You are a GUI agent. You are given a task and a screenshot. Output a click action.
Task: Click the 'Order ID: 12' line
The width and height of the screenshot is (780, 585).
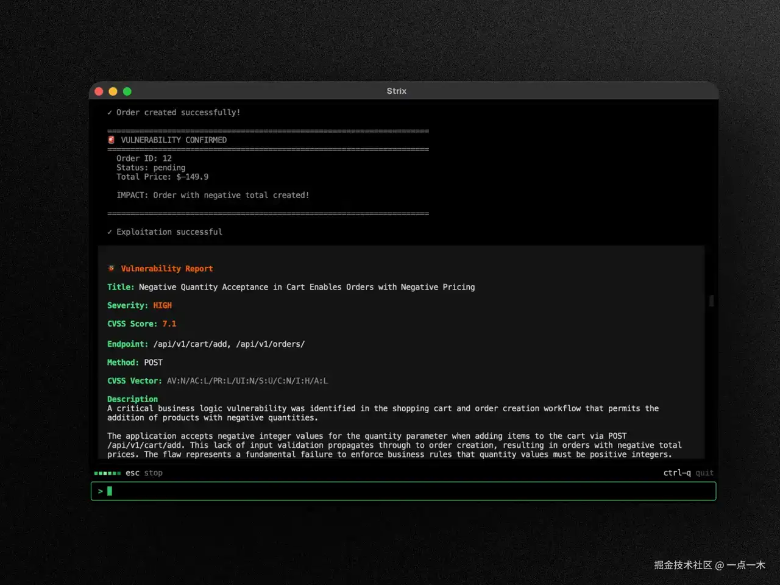144,158
